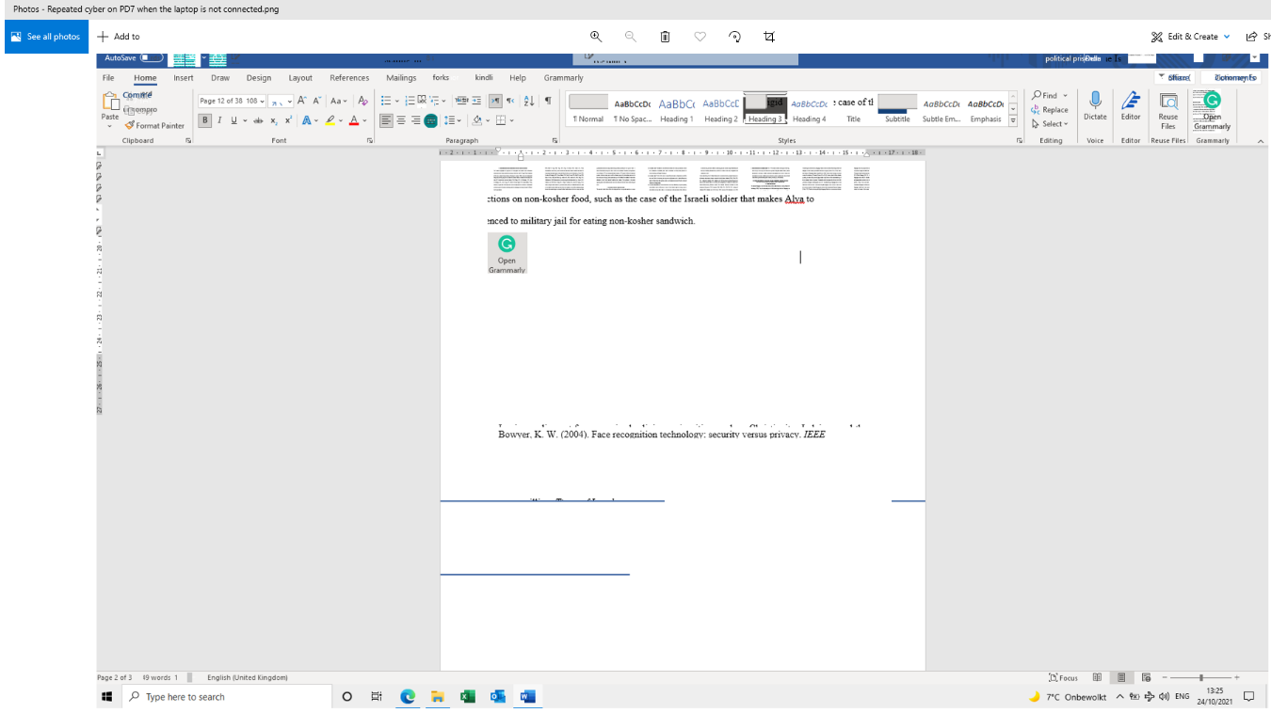Click the Paste button
The width and height of the screenshot is (1271, 713).
coord(110,109)
